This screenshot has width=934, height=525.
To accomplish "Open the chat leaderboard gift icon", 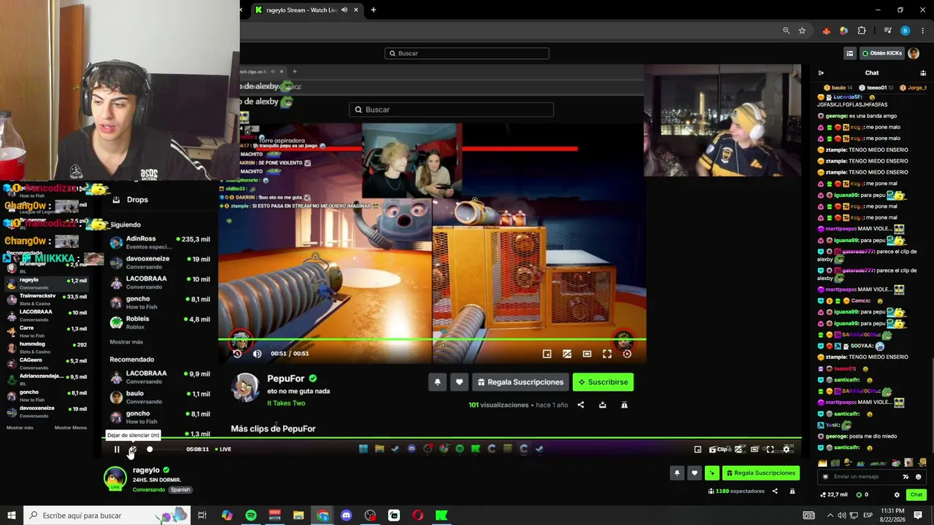I will tap(923, 73).
